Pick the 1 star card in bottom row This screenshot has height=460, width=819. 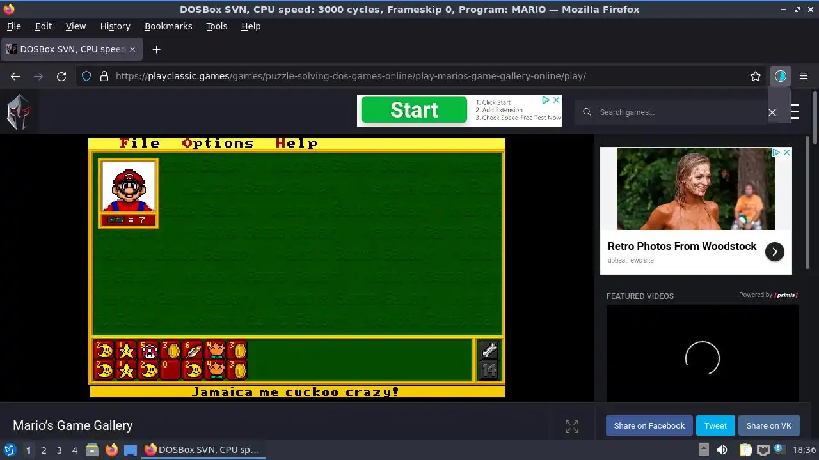pos(126,370)
